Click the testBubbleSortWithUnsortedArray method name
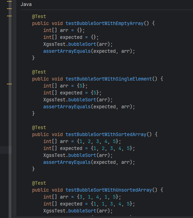The width and height of the screenshot is (193, 218). pos(109,190)
